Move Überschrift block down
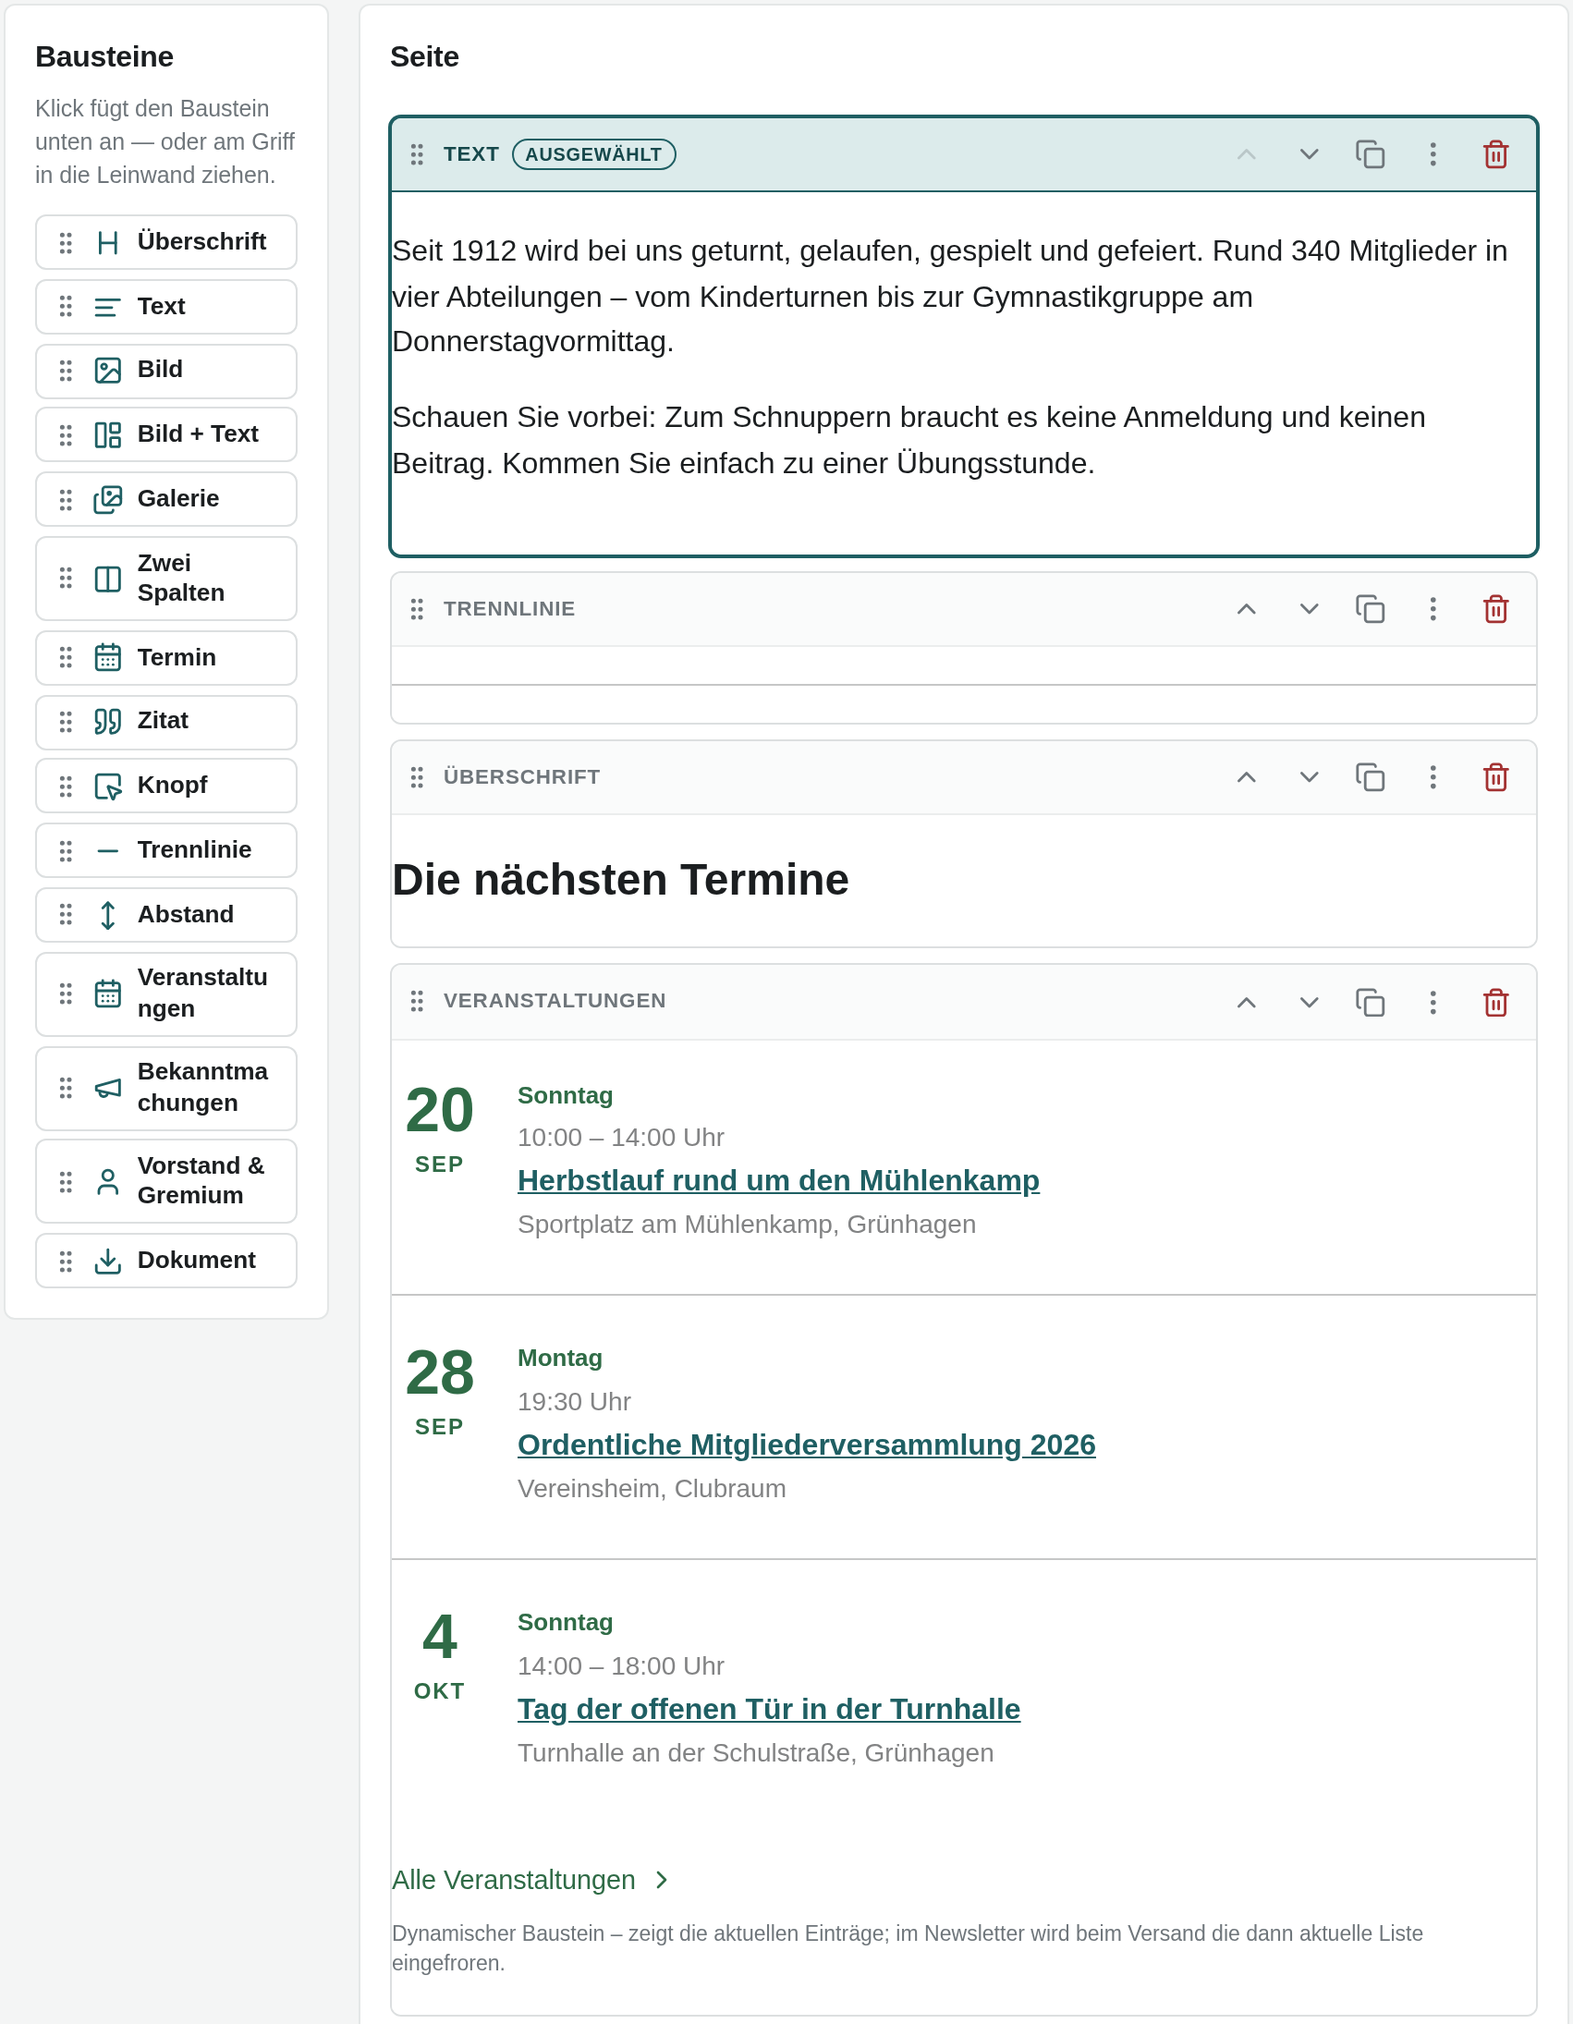The height and width of the screenshot is (2024, 1573). 1308,777
